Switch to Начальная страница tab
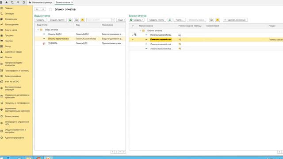The image size is (283, 159). pyautogui.click(x=40, y=2)
